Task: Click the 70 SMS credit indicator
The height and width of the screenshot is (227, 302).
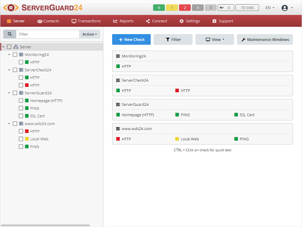Action: pyautogui.click(x=247, y=8)
